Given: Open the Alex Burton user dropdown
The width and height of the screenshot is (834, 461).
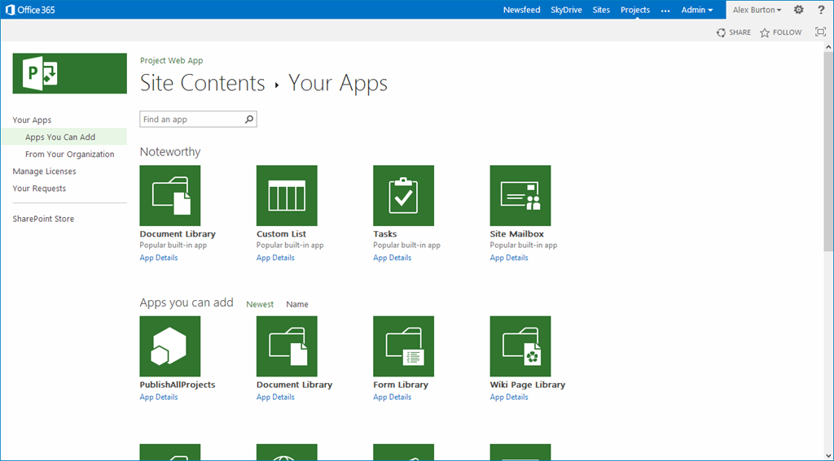Looking at the screenshot, I should coord(757,10).
